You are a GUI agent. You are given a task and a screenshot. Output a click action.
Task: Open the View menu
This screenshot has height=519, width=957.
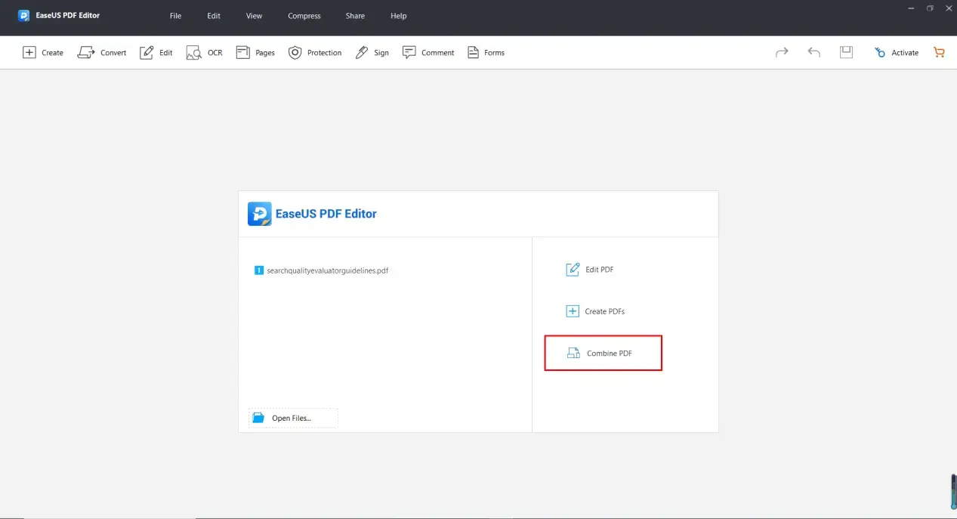click(x=255, y=16)
